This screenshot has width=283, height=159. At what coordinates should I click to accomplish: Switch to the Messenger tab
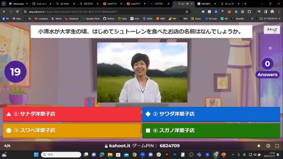(x=18, y=4)
